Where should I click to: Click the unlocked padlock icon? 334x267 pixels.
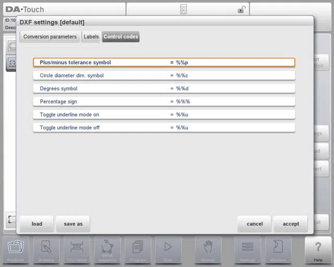point(242,9)
